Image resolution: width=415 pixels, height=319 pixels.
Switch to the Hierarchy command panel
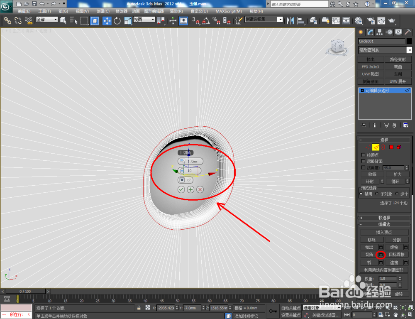pyautogui.click(x=380, y=32)
